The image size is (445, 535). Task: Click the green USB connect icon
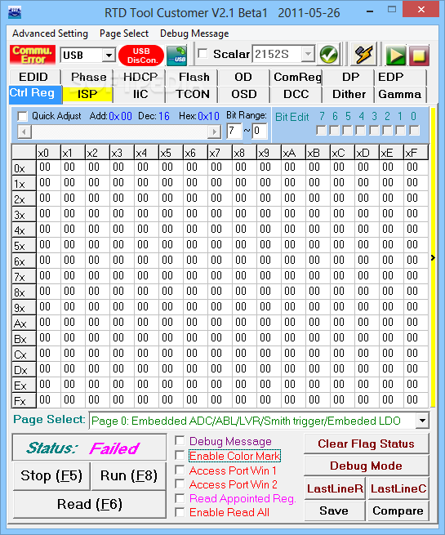tap(177, 56)
